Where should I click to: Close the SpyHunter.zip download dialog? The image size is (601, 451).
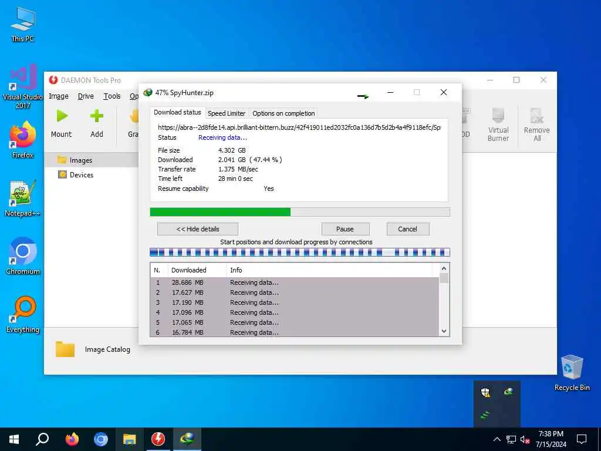444,92
